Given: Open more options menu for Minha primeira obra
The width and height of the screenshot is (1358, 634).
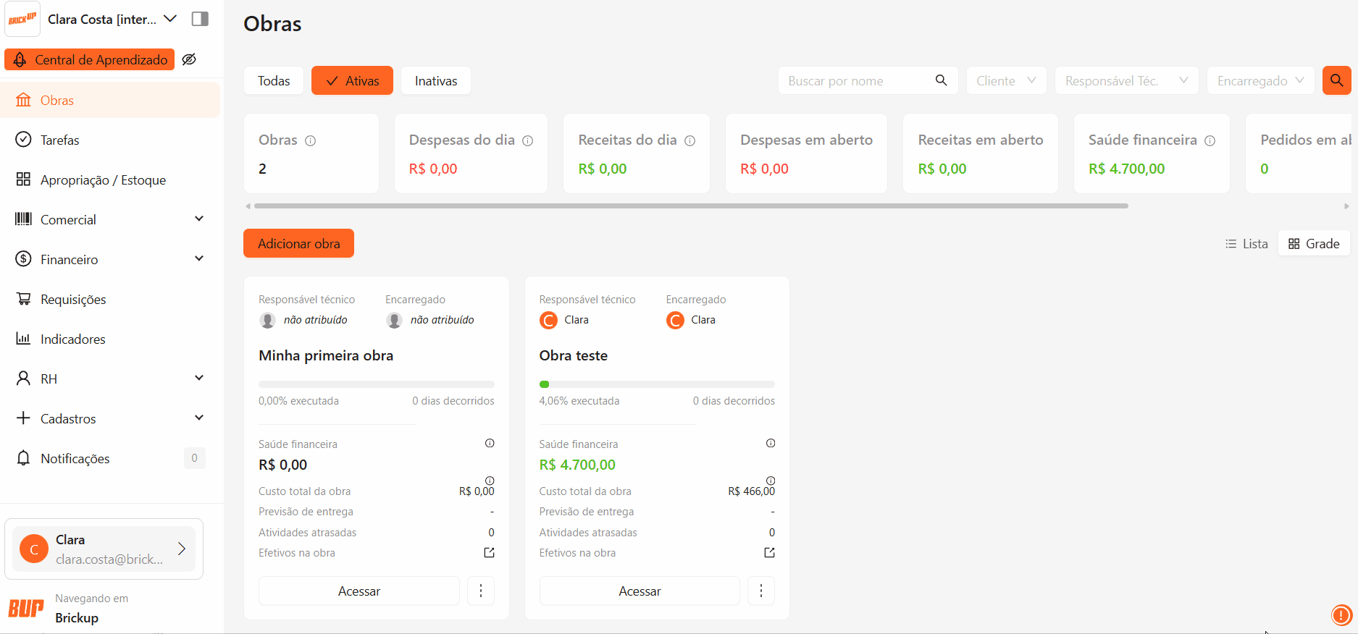Looking at the screenshot, I should click(x=481, y=591).
